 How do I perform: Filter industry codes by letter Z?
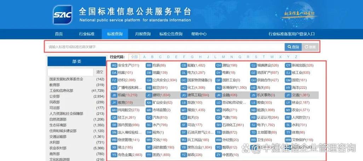coord(296,57)
